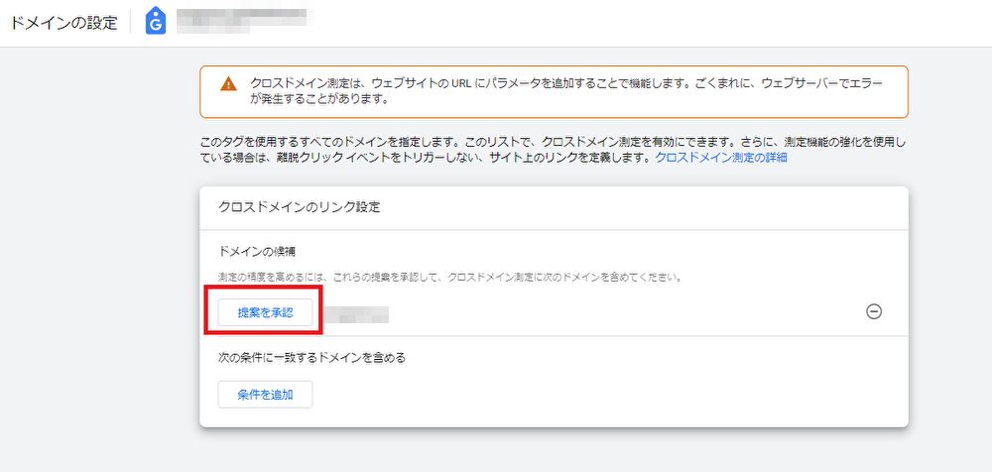Click empty space right of 条件を追加

click(x=595, y=394)
